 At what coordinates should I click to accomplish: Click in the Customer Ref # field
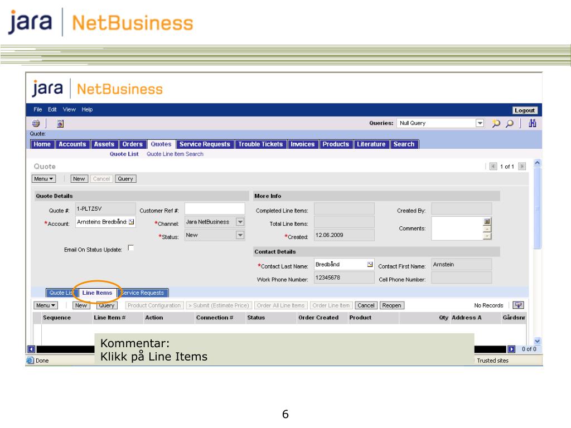click(215, 208)
